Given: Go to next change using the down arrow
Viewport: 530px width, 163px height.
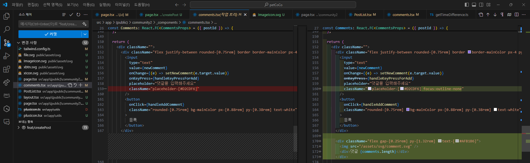Looking at the screenshot, I should (495, 15).
